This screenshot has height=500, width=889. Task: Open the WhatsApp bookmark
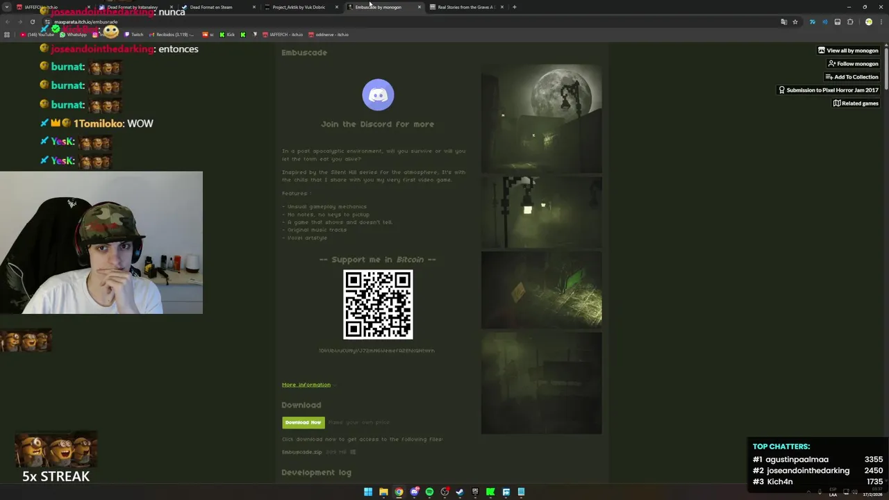click(x=74, y=34)
